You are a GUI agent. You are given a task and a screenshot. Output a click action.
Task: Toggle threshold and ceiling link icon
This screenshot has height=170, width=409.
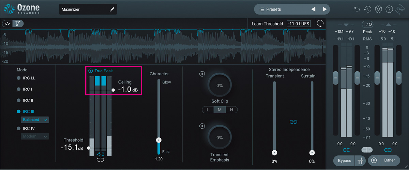(x=100, y=159)
